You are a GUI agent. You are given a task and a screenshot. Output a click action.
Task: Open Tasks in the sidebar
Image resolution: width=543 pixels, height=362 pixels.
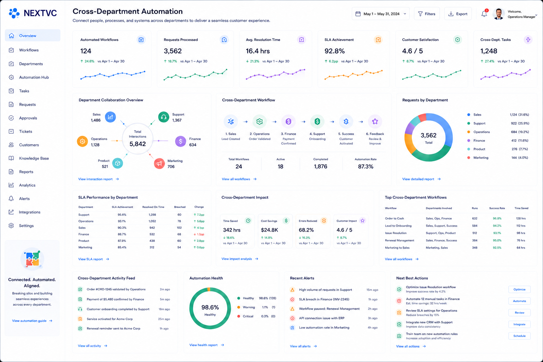[x=33, y=91]
